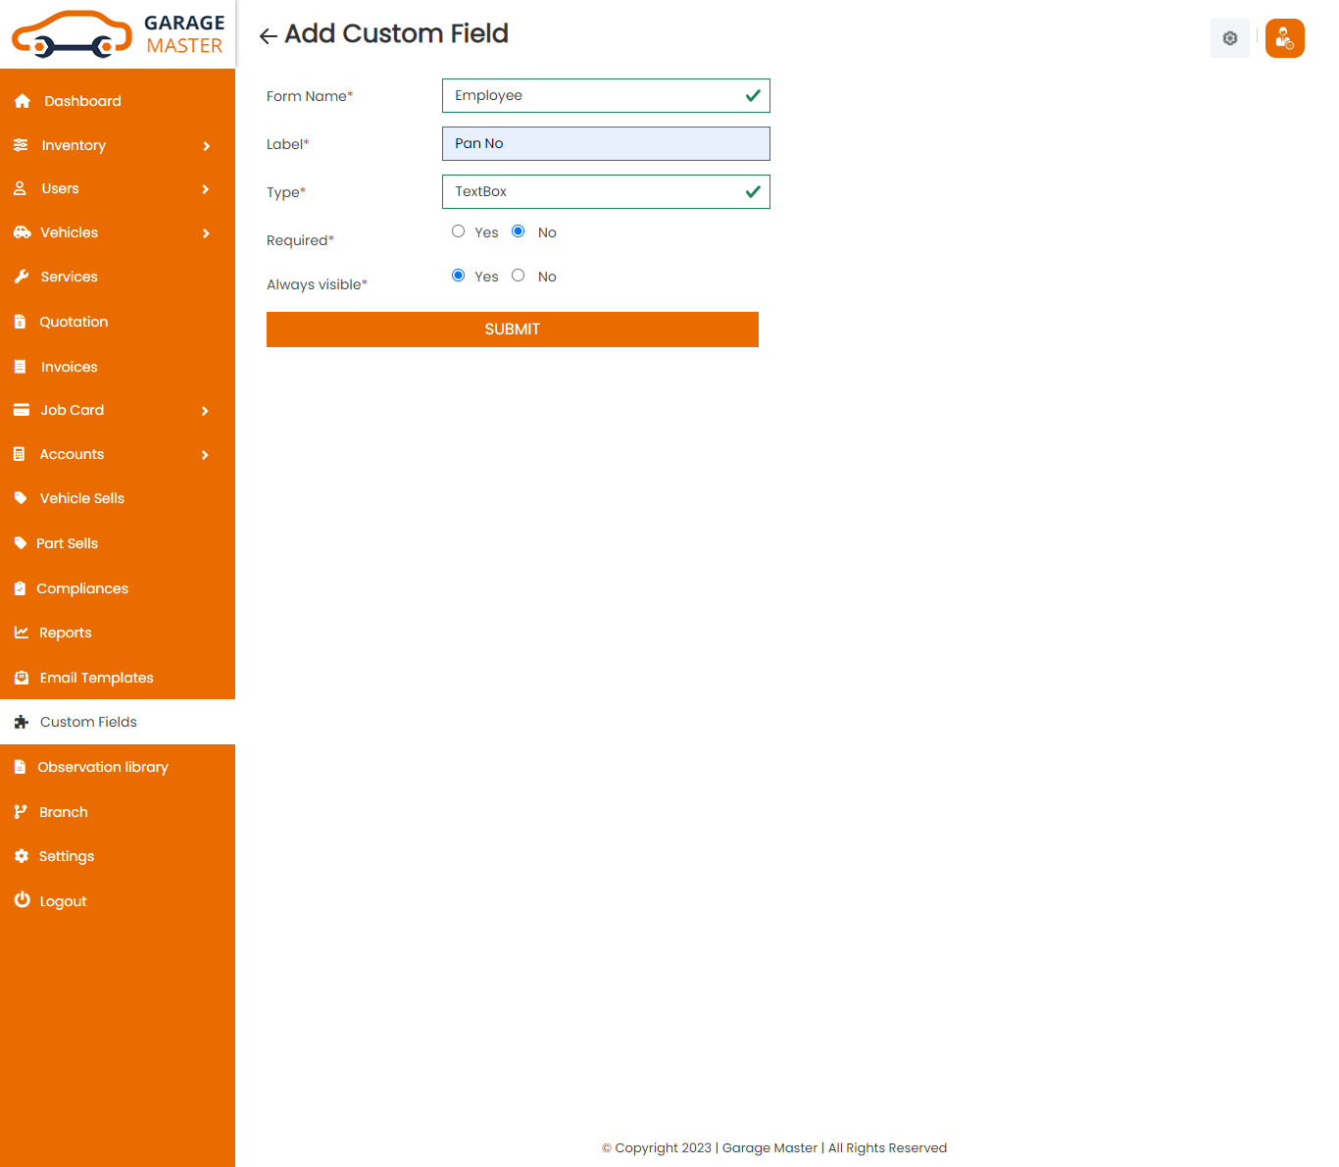Click the settings gear icon in the header

coord(1229,38)
